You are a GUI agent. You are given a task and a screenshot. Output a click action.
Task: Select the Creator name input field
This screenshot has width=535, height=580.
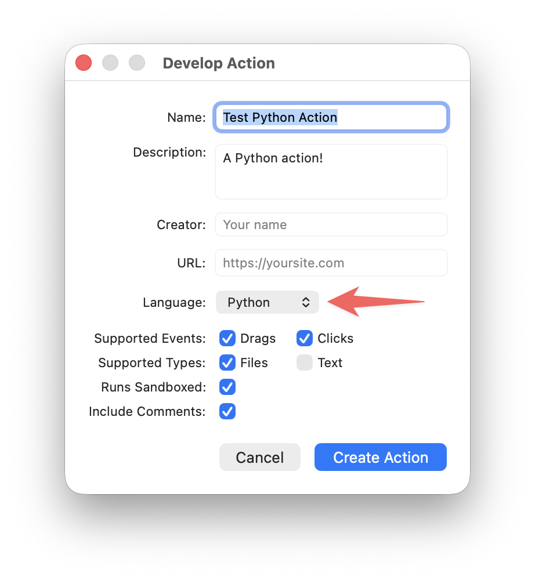coord(331,224)
